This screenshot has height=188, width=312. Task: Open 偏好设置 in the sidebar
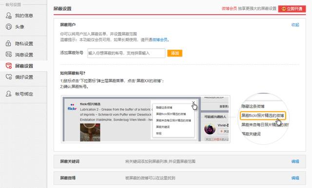tap(23, 77)
